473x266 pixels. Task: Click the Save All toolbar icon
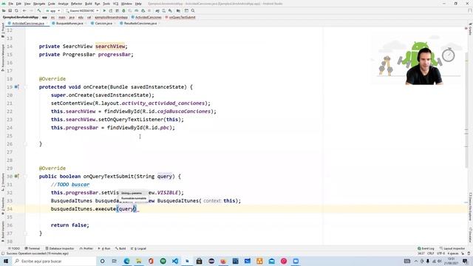pos(10,10)
